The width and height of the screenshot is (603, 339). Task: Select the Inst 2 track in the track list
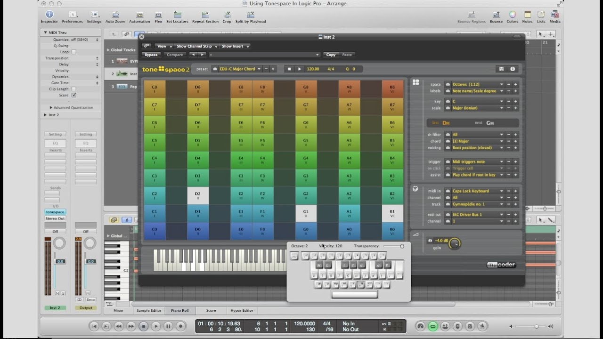(x=122, y=74)
